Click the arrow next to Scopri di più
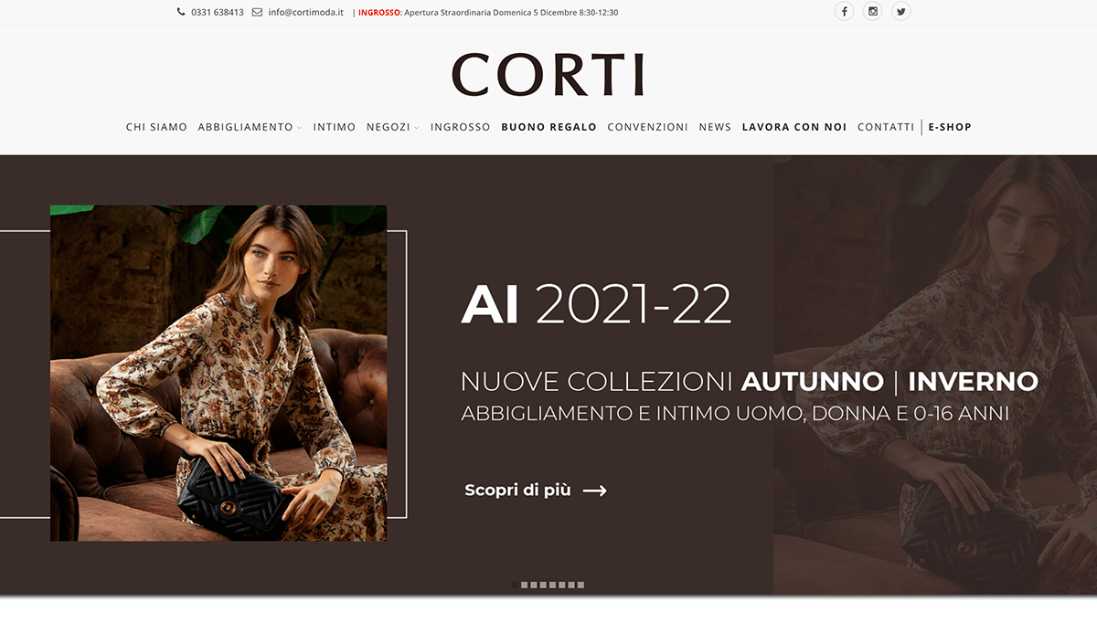 click(595, 491)
